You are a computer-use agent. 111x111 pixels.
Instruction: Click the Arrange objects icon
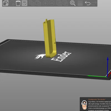coord(24,3)
